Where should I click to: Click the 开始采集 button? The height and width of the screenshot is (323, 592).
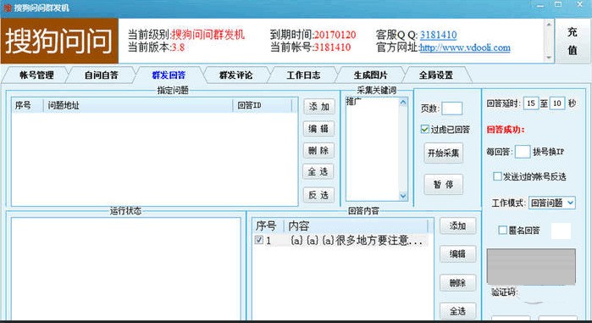443,153
